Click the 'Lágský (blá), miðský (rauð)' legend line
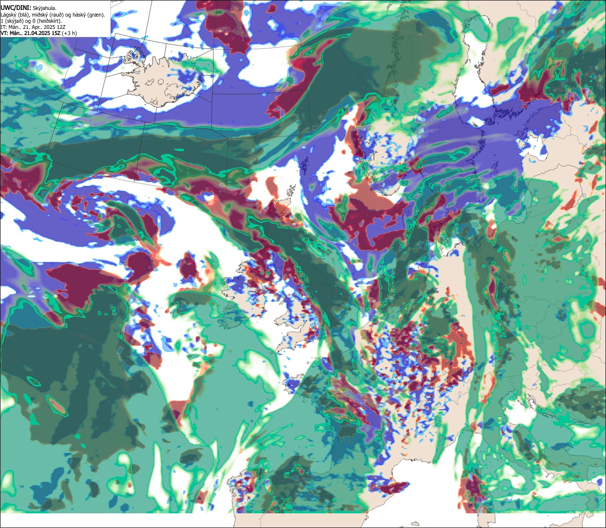This screenshot has height=528, width=606. click(x=53, y=15)
